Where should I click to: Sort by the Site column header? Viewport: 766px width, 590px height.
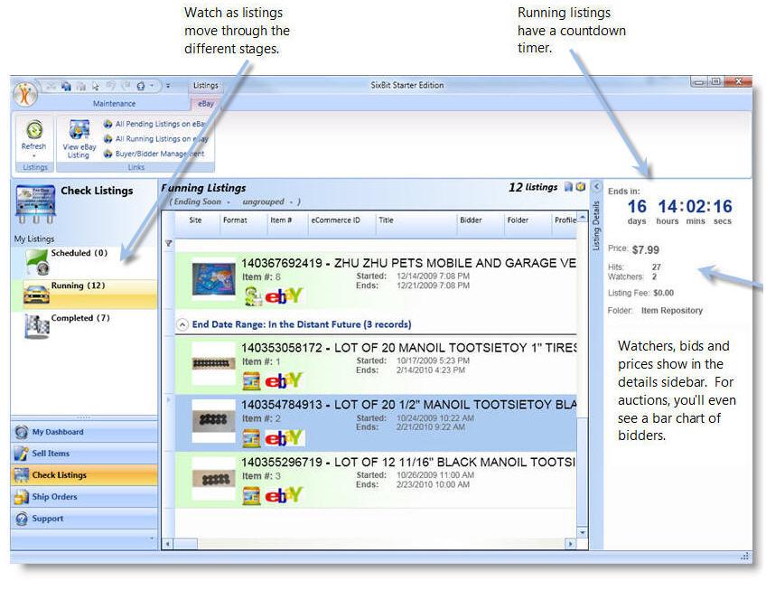coord(195,220)
